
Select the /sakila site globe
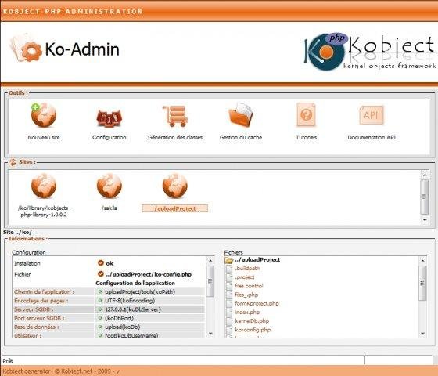click(x=109, y=186)
